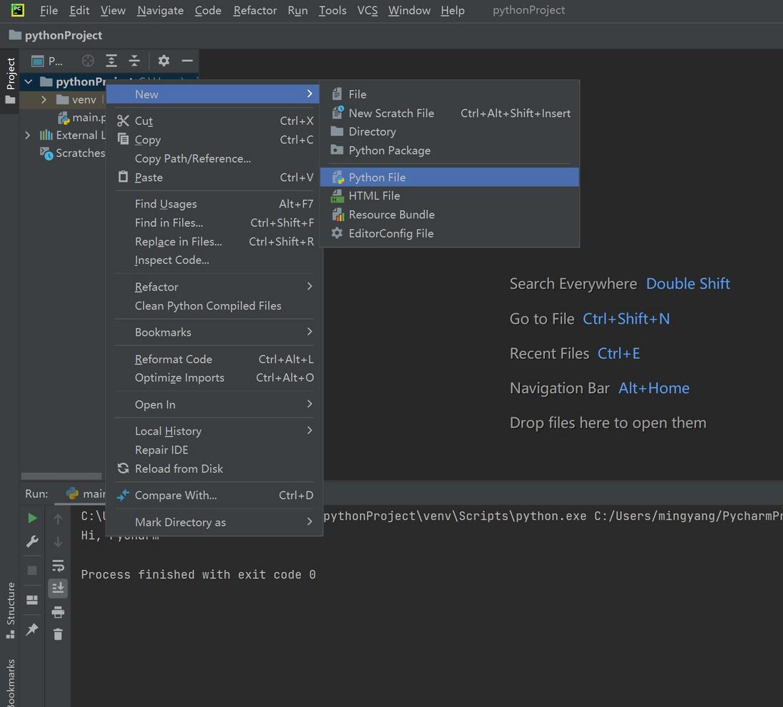Click the wrench icon in Run panel
This screenshot has width=783, height=707.
(32, 541)
